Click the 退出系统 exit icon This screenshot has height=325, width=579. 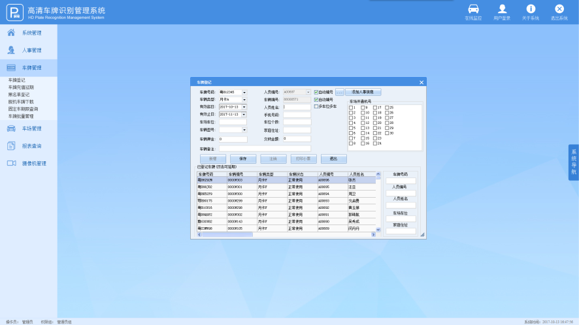[559, 9]
